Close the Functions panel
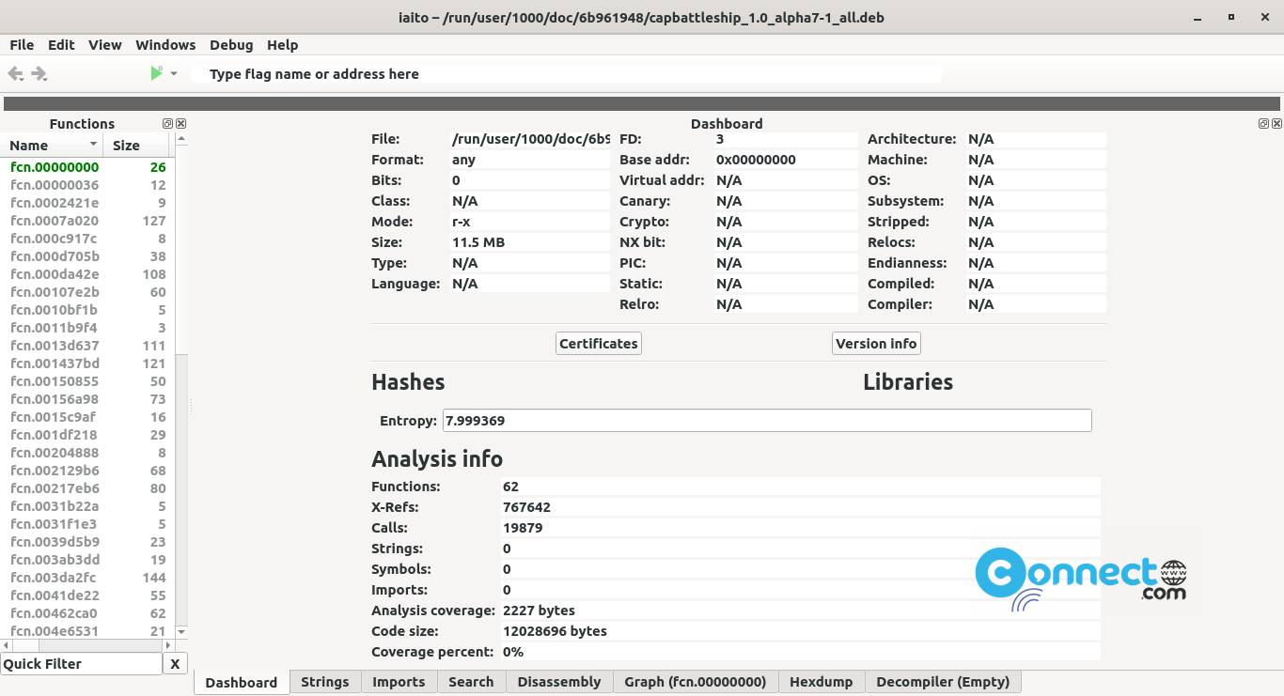1284x696 pixels. pyautogui.click(x=181, y=124)
